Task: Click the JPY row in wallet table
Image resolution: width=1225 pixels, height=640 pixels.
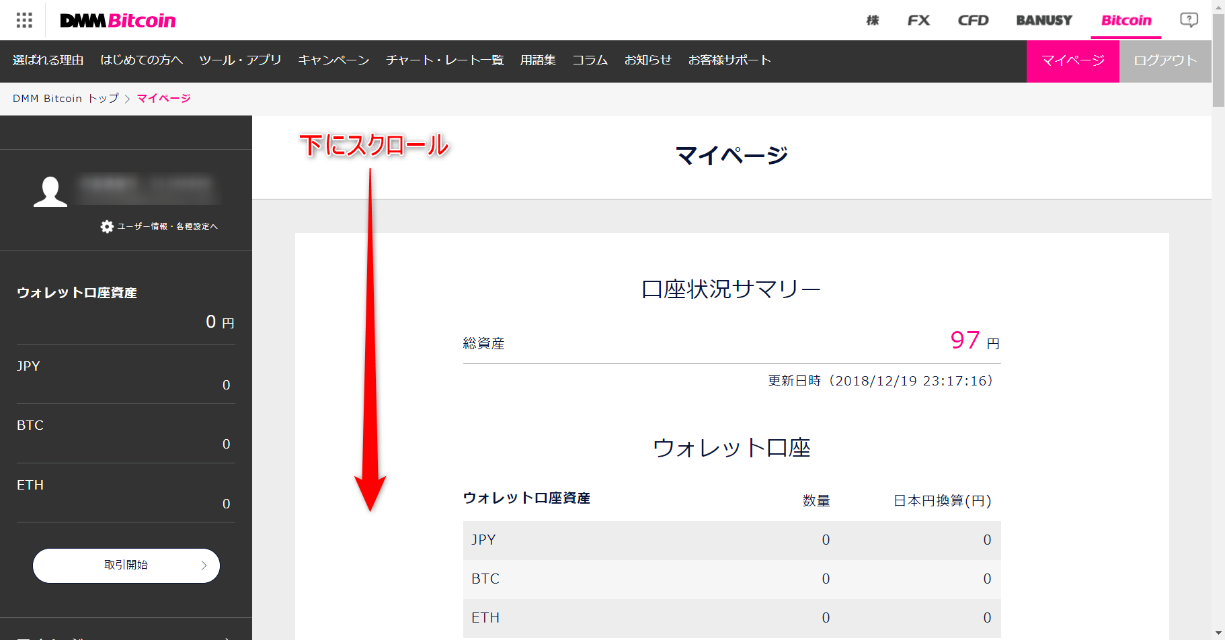Action: pos(732,541)
